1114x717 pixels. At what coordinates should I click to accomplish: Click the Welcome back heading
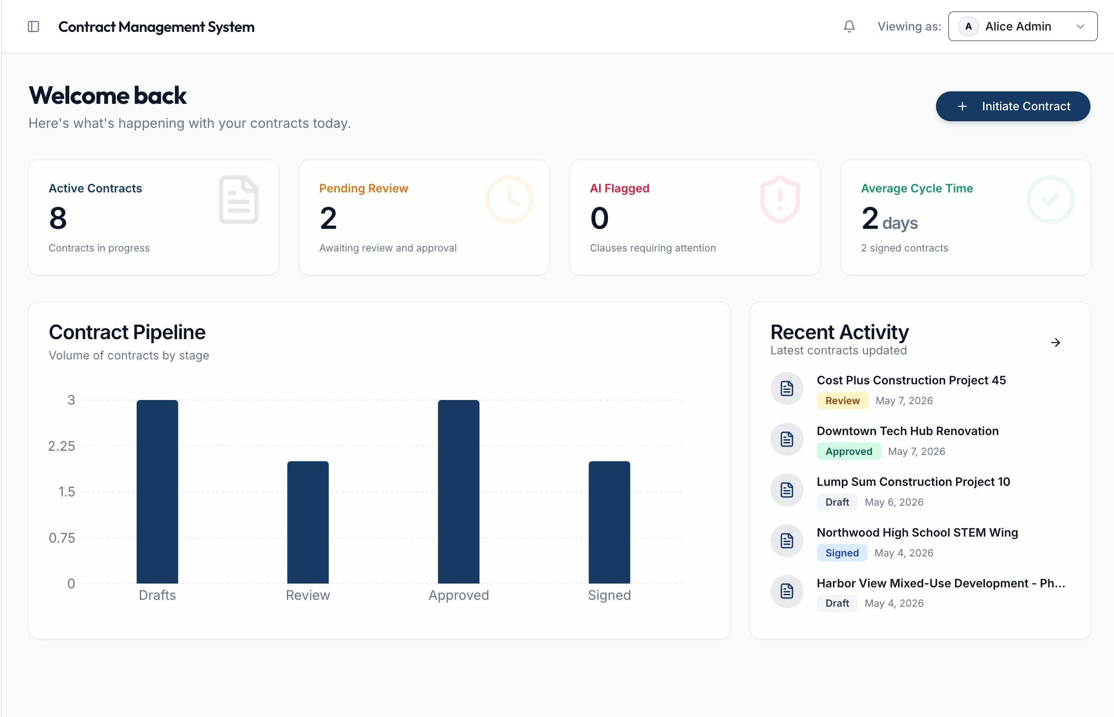(107, 96)
